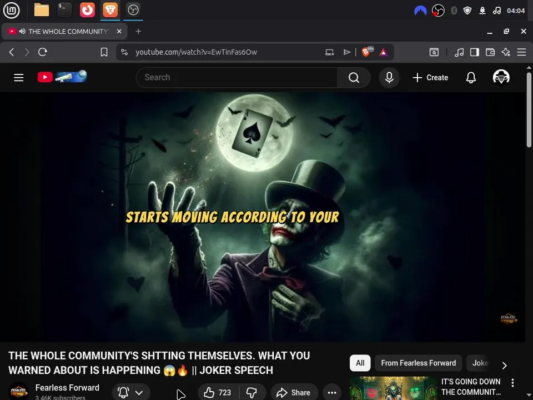Select From Fearless Forward chip

[419, 363]
